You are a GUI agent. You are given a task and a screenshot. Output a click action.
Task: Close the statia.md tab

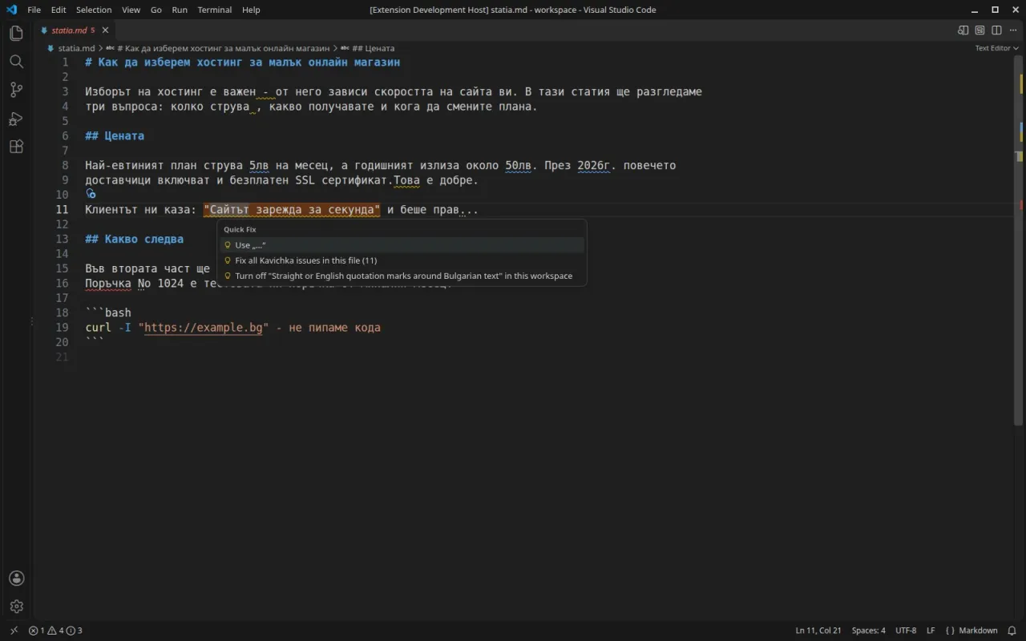point(105,30)
